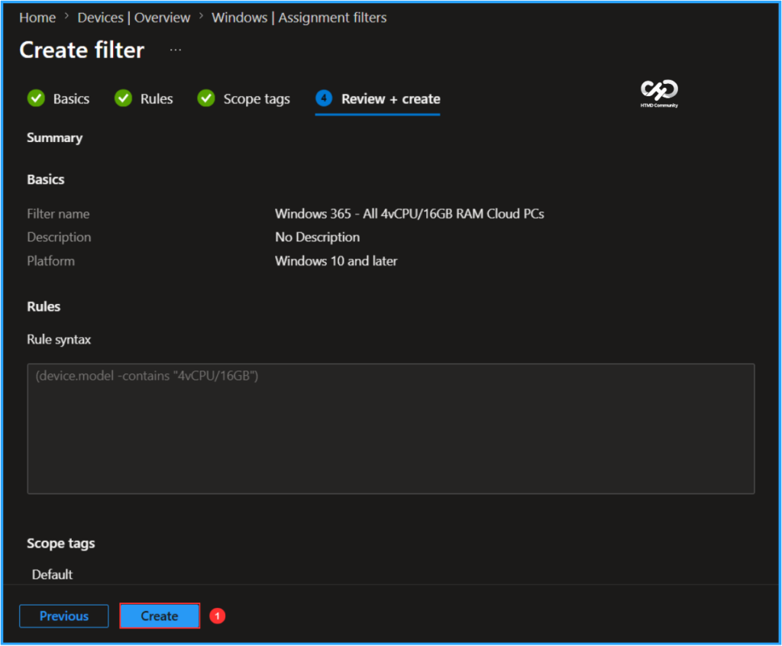Click the Create button
The width and height of the screenshot is (782, 646).
[160, 615]
